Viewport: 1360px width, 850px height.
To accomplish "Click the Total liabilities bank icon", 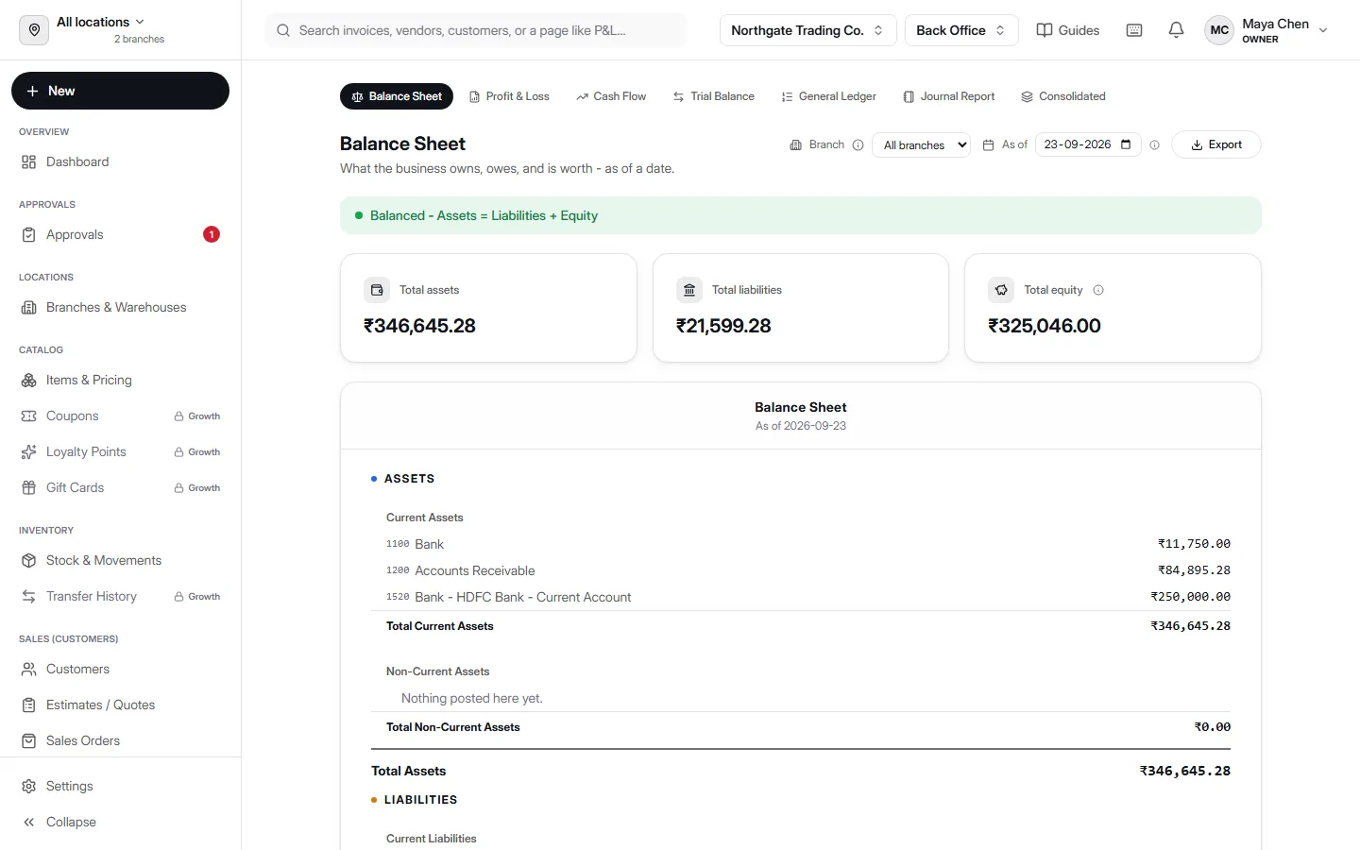I will (x=689, y=290).
